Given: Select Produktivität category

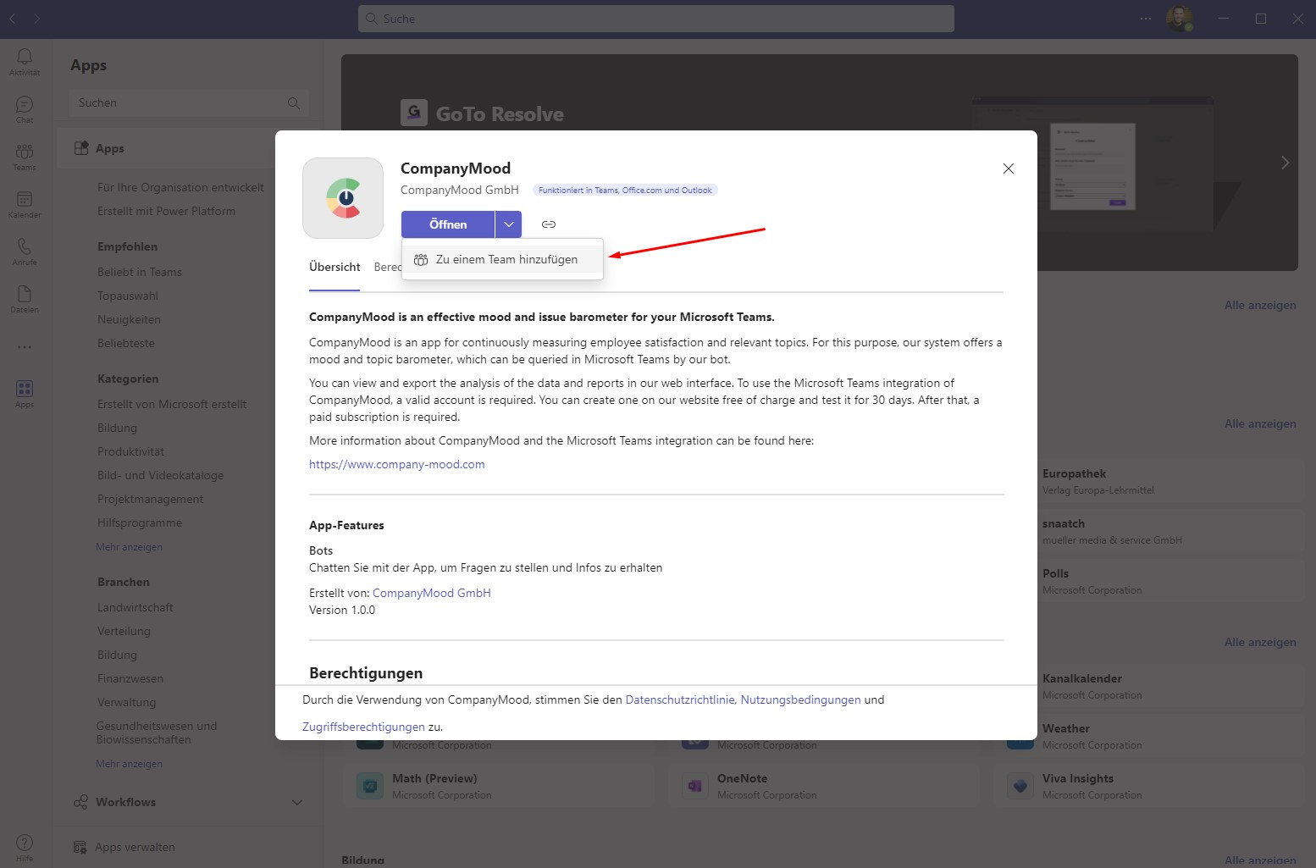Looking at the screenshot, I should click(x=130, y=451).
